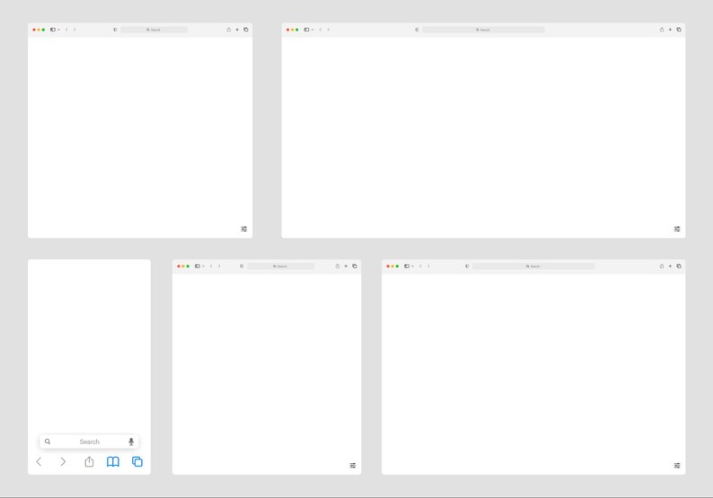Click privacy shield icon in top-left browser window

[x=115, y=30]
